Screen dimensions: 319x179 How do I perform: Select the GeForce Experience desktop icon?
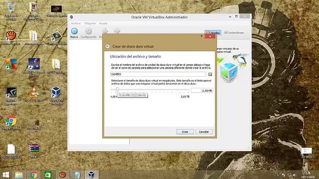(11, 96)
